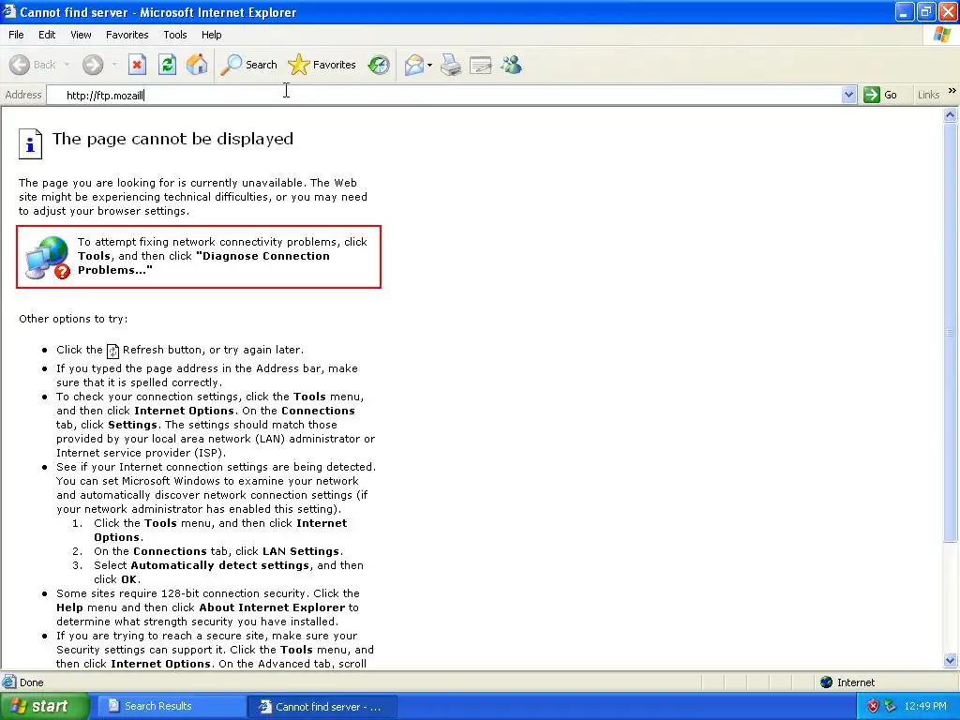Click inside the Address URL field
This screenshot has width=960, height=720.
pos(443,95)
